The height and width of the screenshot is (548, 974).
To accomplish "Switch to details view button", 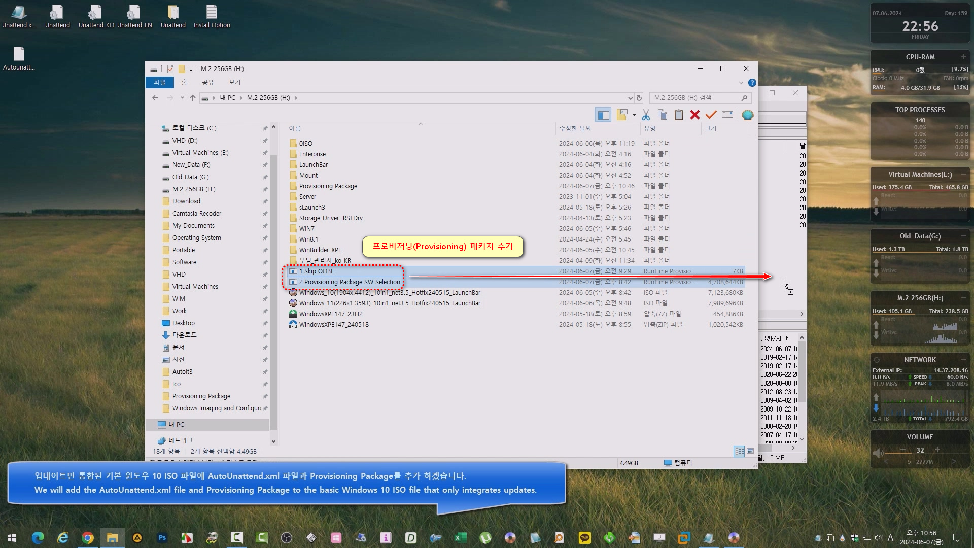I will [x=739, y=451].
